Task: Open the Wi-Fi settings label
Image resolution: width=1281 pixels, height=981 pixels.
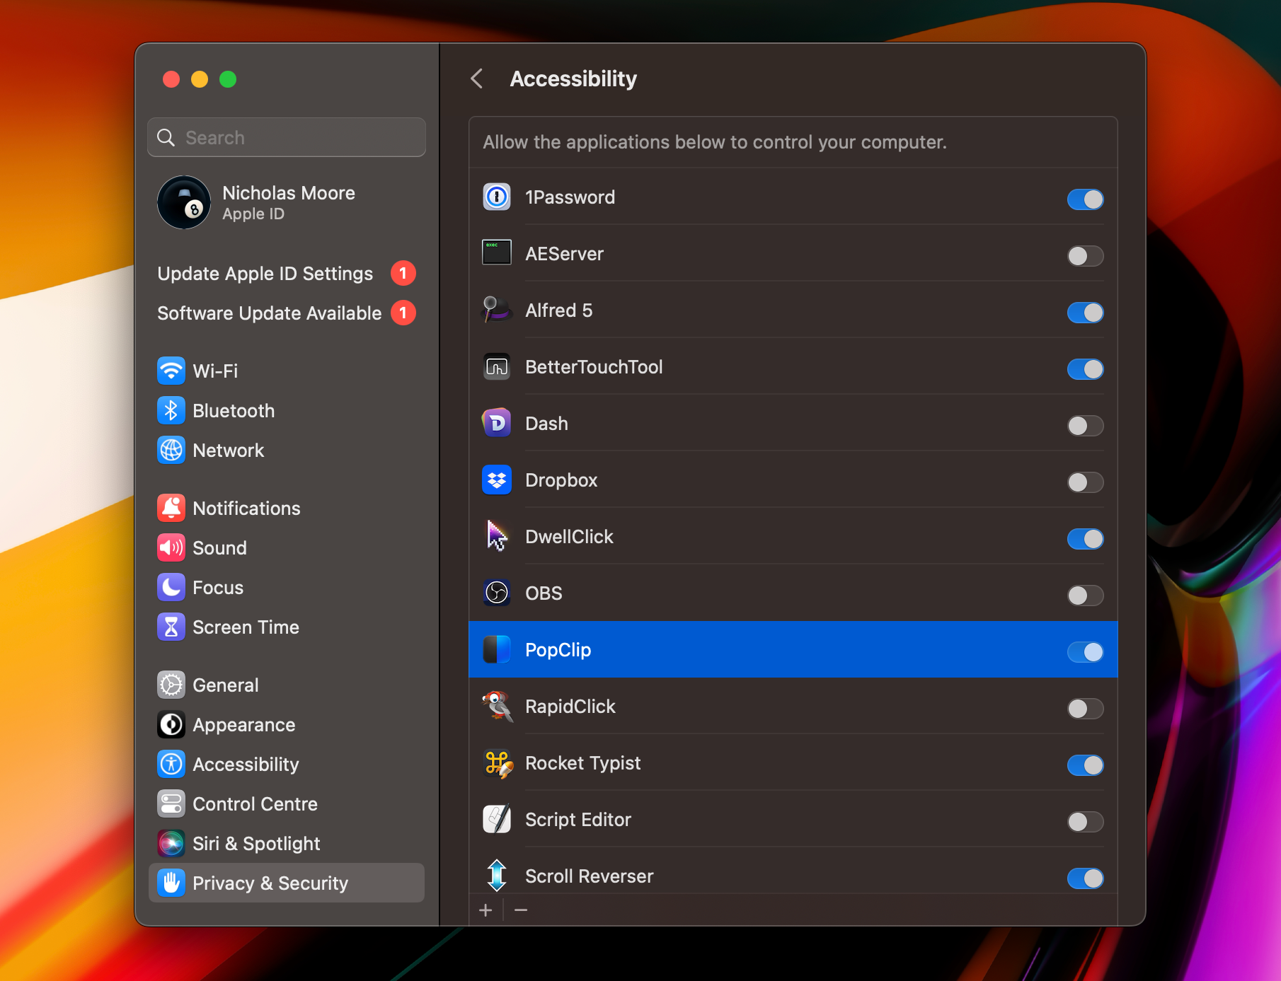Action: pyautogui.click(x=215, y=371)
